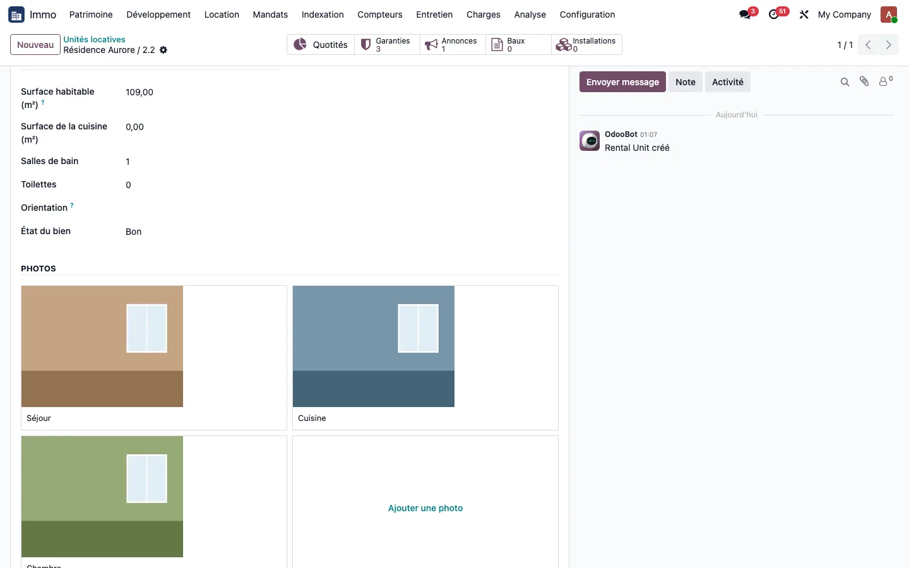Schedule an Activité
Viewport: 909px width, 568px height.
(x=728, y=82)
